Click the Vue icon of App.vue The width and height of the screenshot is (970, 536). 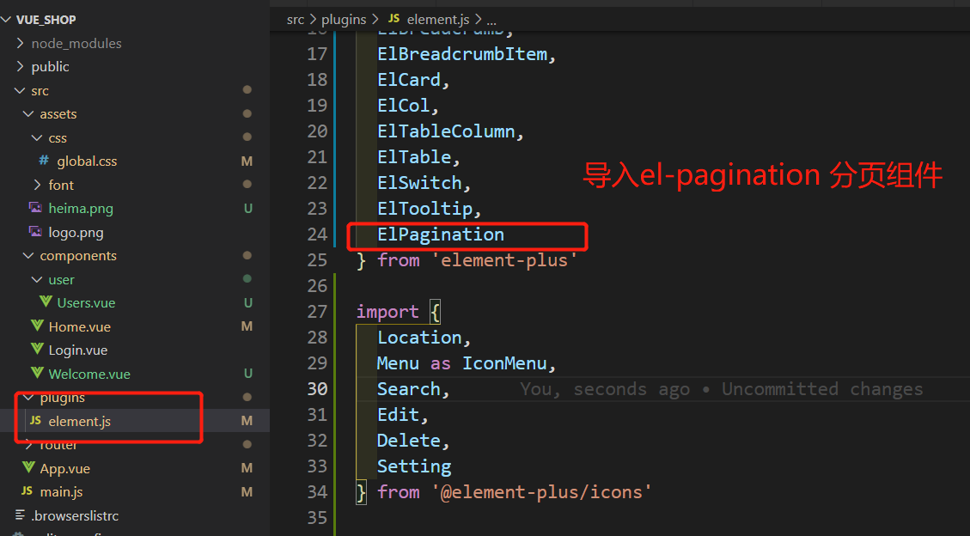28,466
